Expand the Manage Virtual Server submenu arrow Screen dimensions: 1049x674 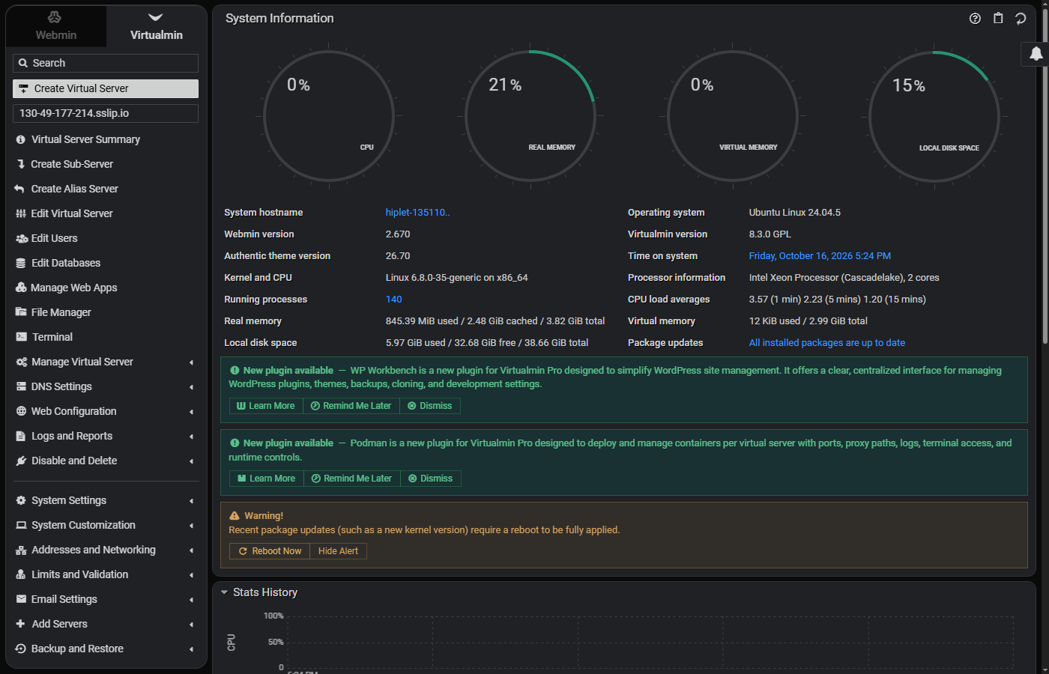191,362
